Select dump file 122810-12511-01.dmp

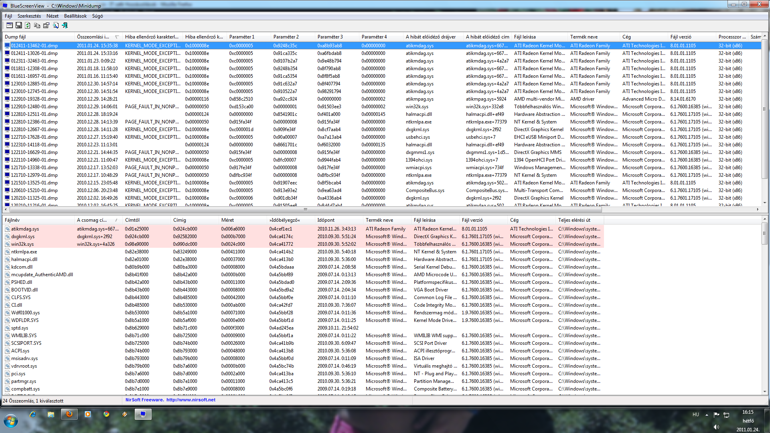click(34, 114)
